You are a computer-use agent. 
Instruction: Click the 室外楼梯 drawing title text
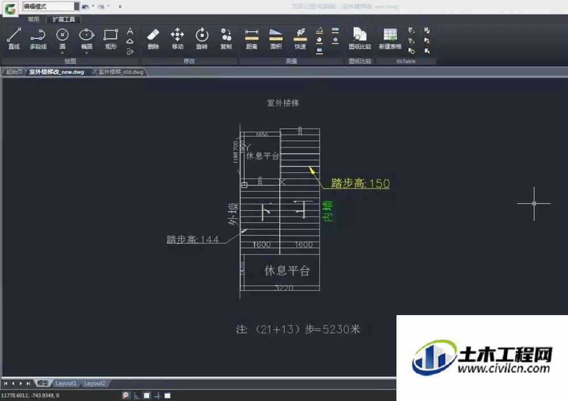pyautogui.click(x=283, y=103)
